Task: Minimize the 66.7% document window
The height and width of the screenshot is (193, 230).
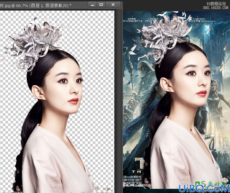Action: tap(93, 5)
